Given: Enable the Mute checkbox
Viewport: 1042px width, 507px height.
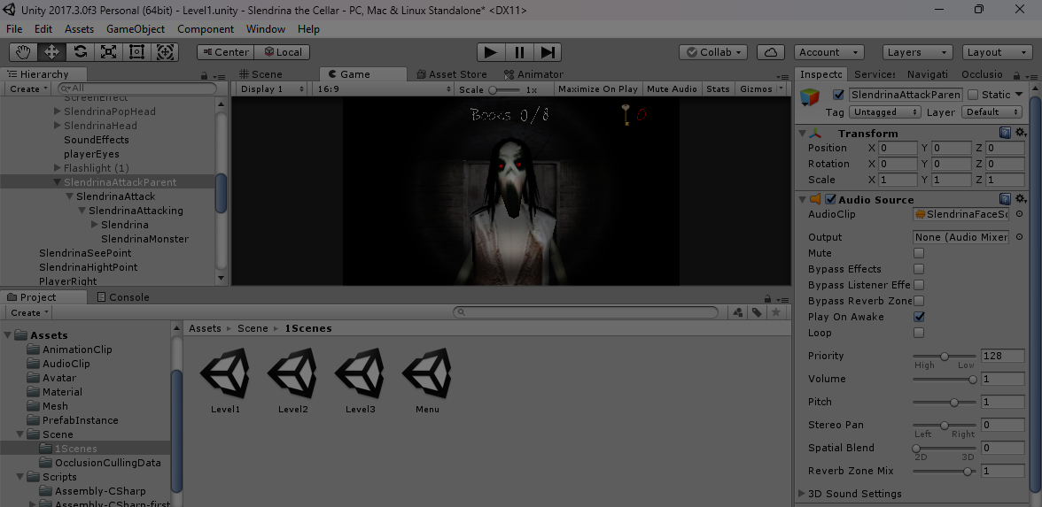Looking at the screenshot, I should click(x=919, y=253).
